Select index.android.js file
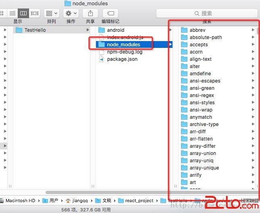260x213 pixels. (134, 37)
